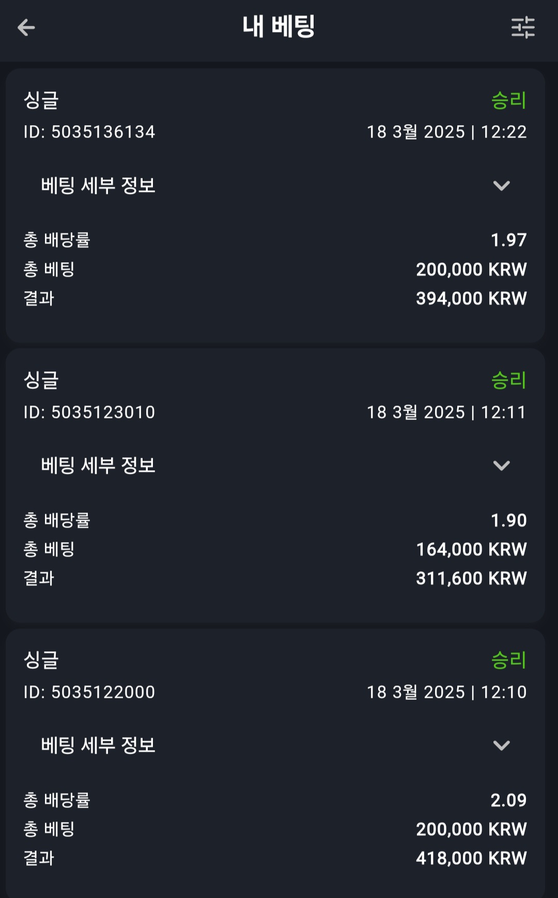This screenshot has width=558, height=898.
Task: Expand details chevron for bet 5035123010
Action: [x=501, y=466]
